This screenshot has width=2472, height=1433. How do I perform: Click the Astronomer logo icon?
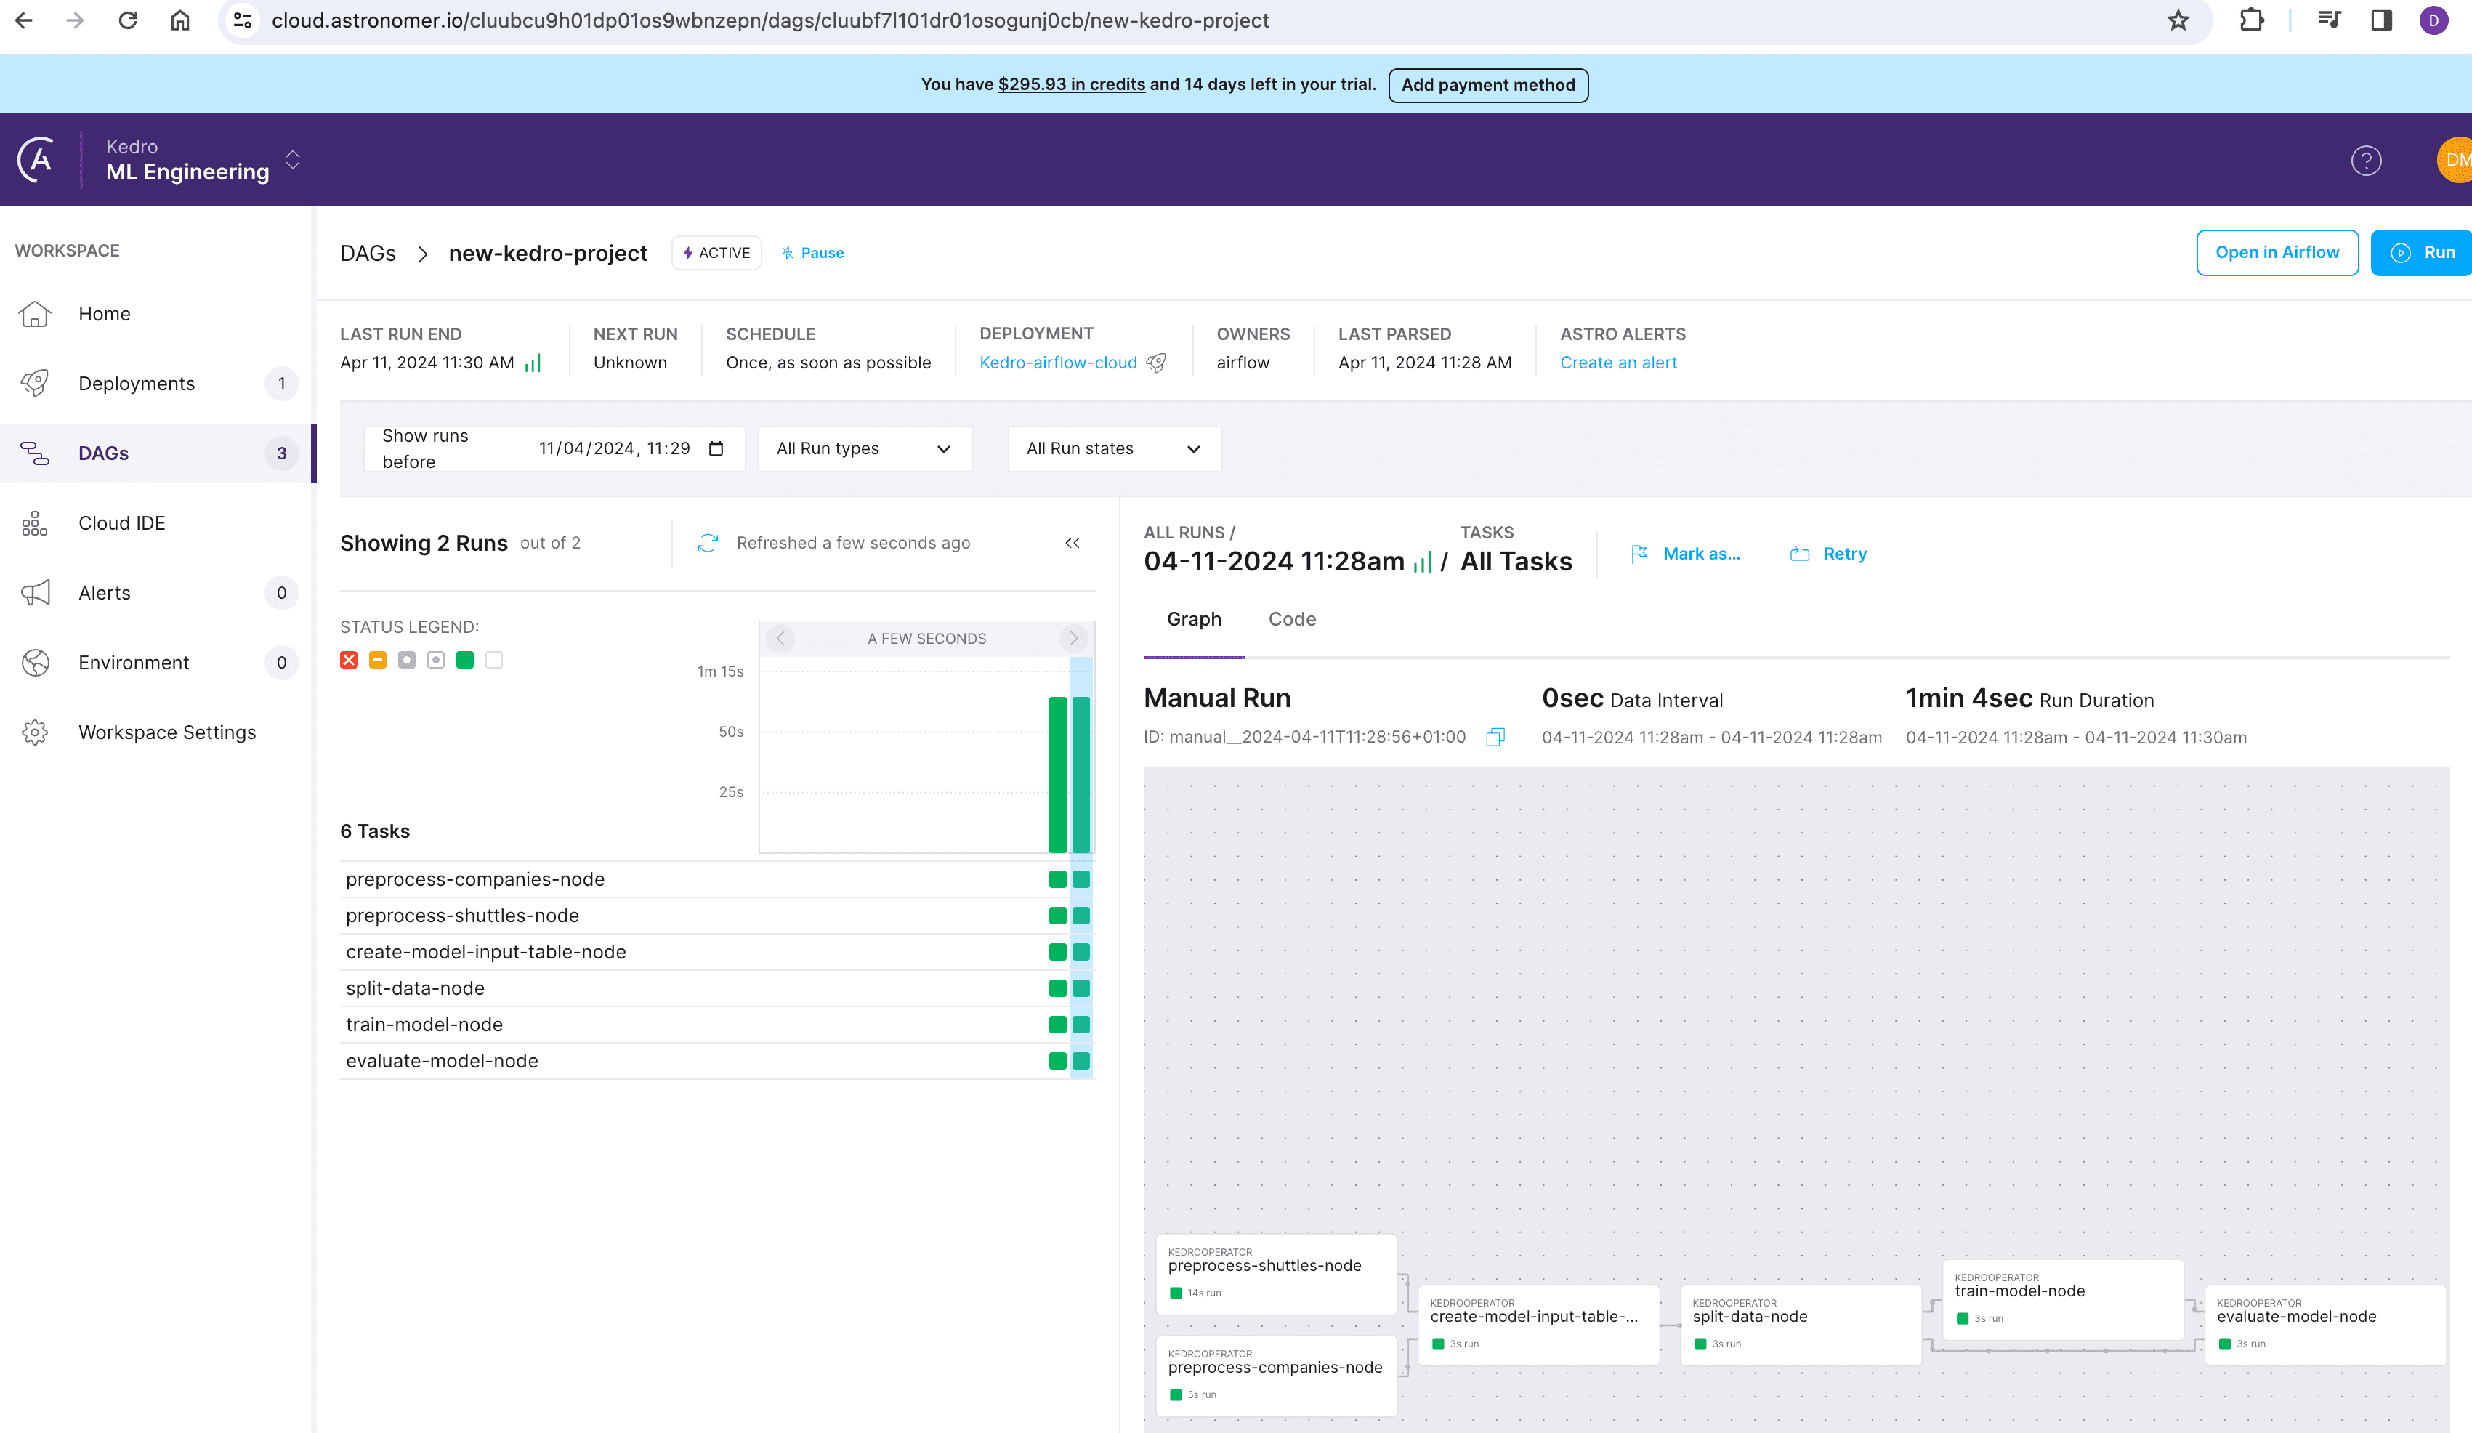37,160
